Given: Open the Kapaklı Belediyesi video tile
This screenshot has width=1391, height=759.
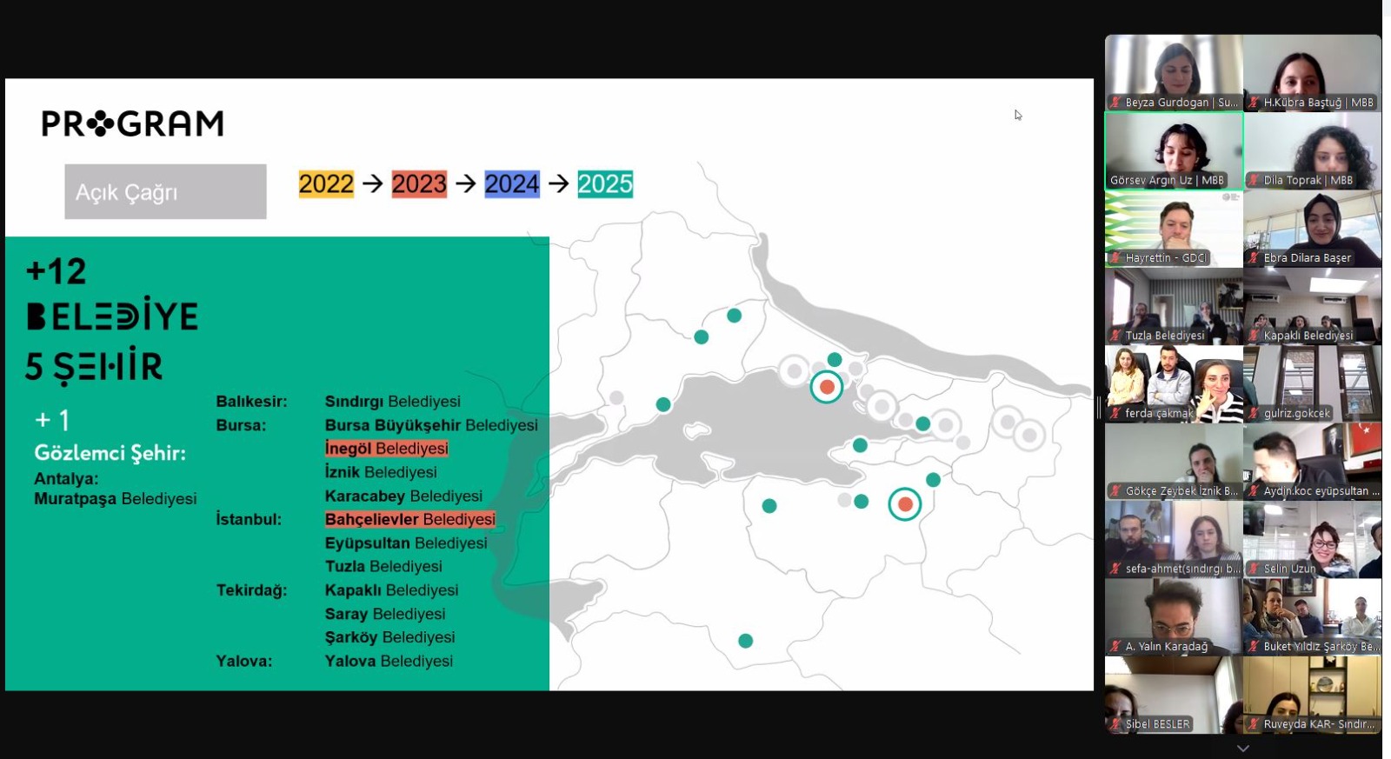Looking at the screenshot, I should [1312, 306].
